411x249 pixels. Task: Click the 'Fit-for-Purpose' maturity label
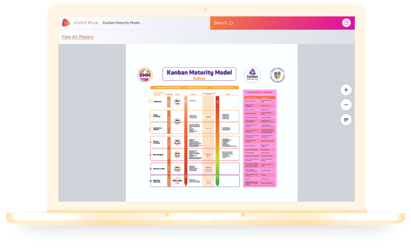point(157,142)
